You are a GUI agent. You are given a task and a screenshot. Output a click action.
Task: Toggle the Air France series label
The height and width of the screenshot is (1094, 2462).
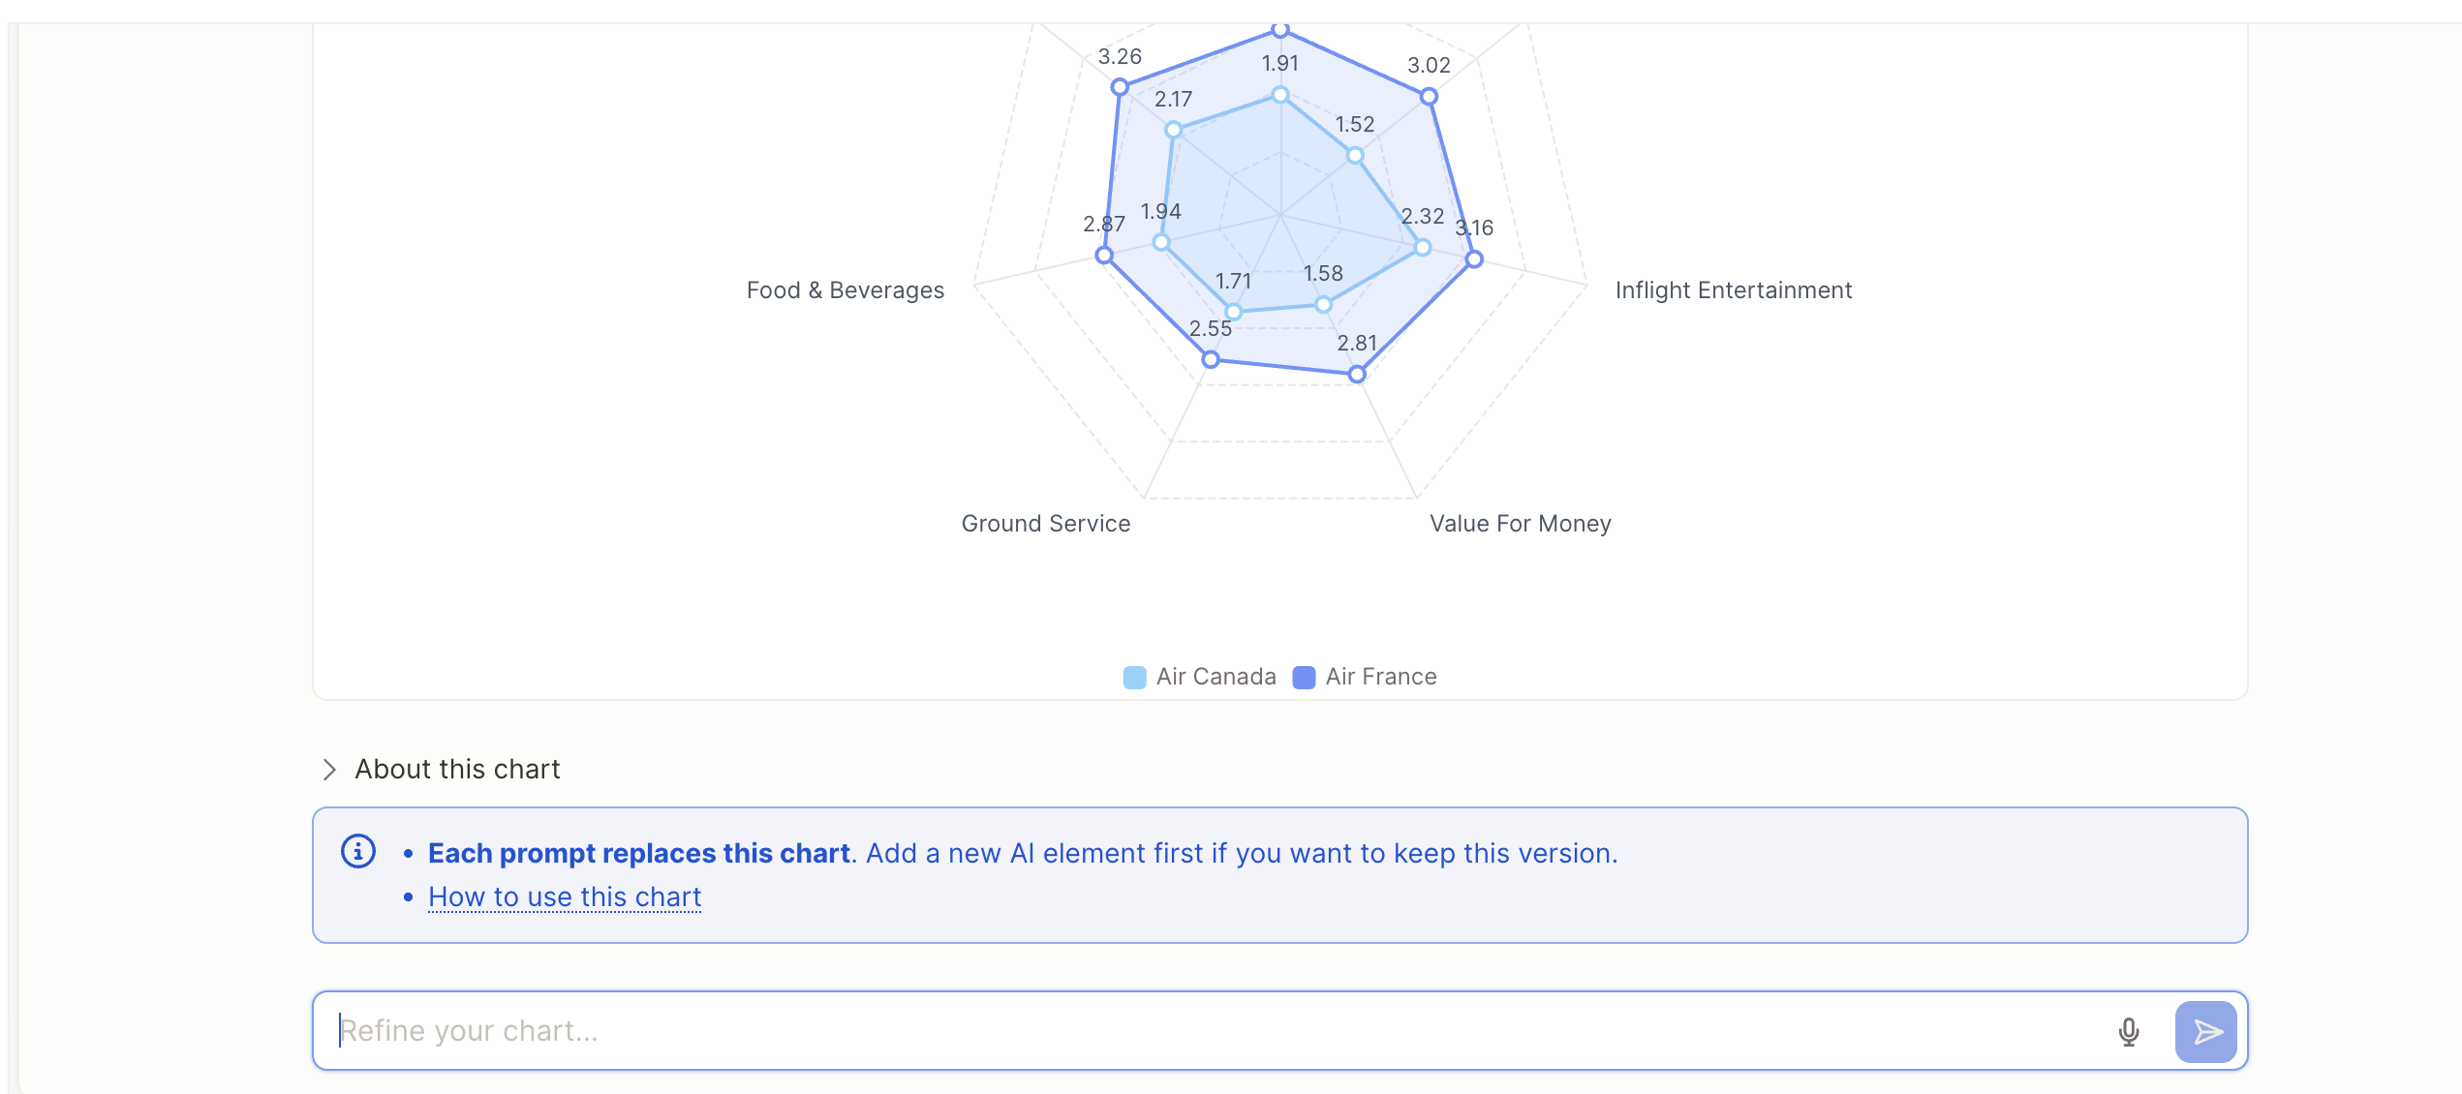1381,677
